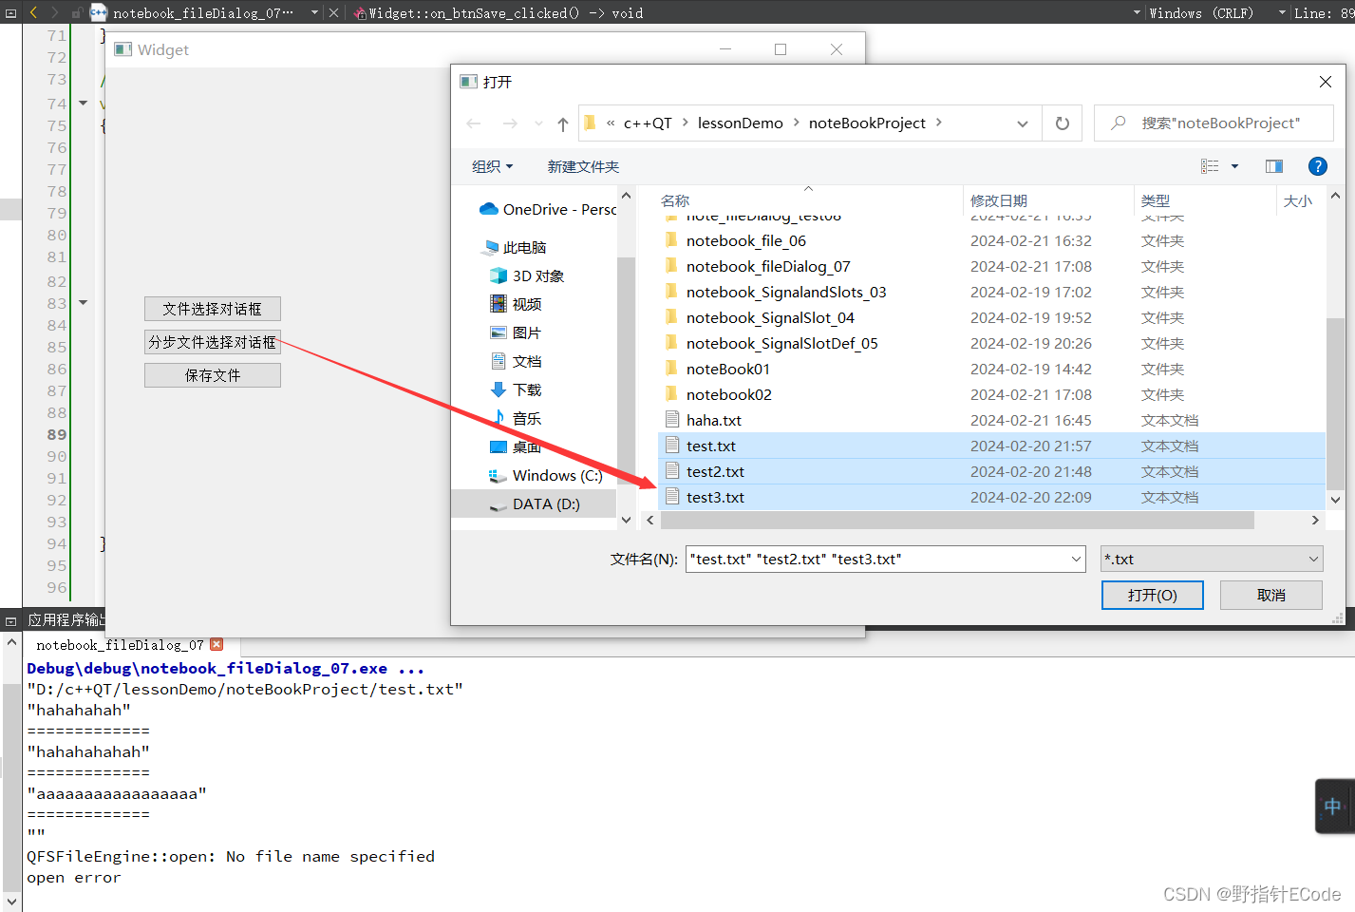The image size is (1355, 912).
Task: Select 此电脑 in navigation pane
Action: coord(516,247)
